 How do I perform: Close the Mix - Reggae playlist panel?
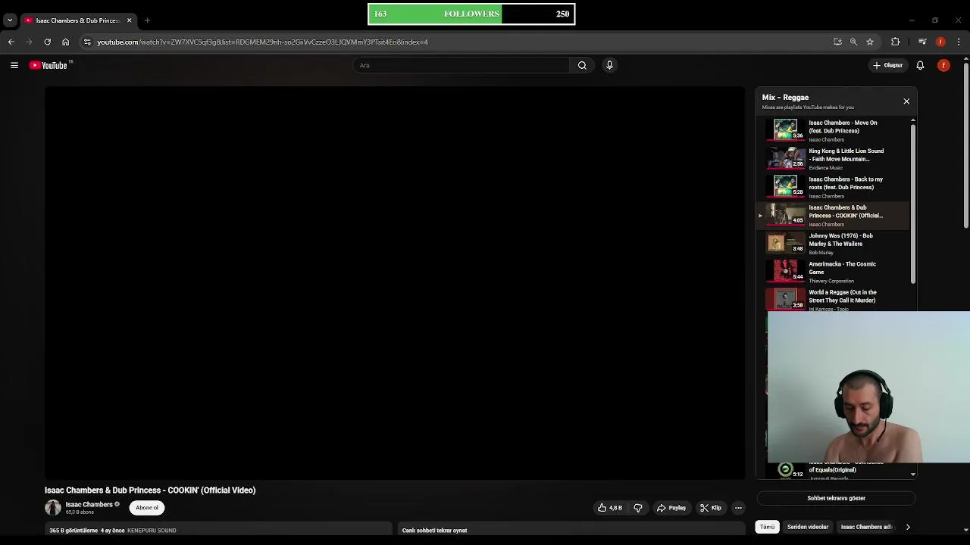tap(906, 101)
